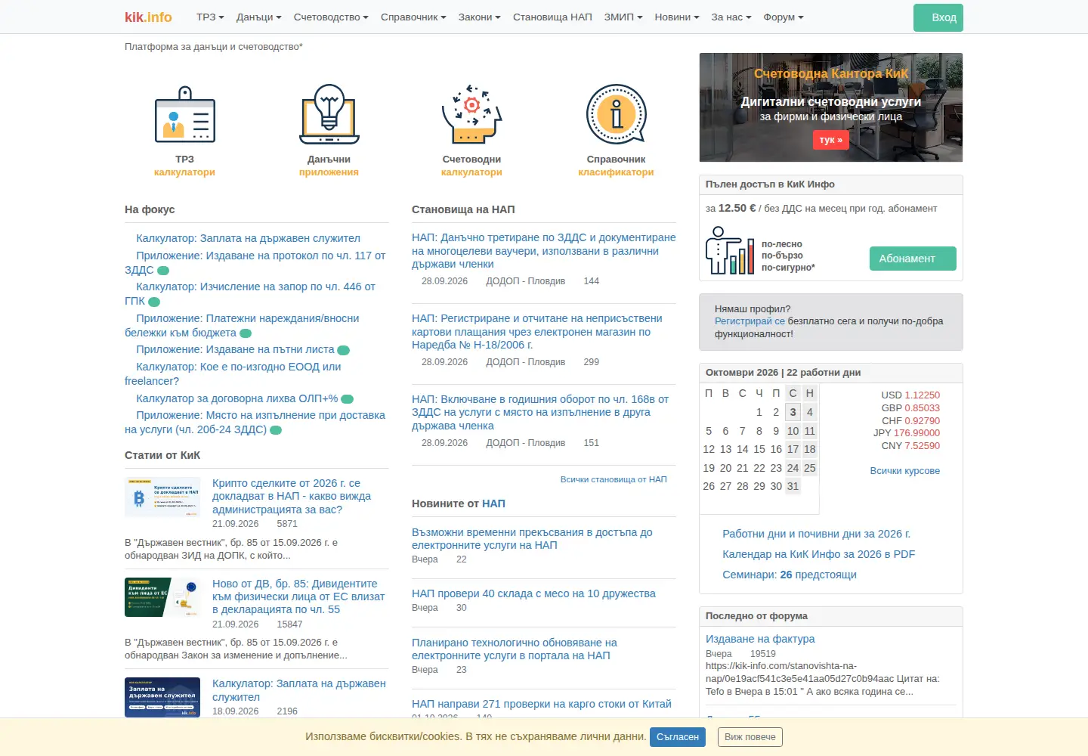Expand the ЗМИП menu
Screen dimensions: 1088x756
pos(623,17)
